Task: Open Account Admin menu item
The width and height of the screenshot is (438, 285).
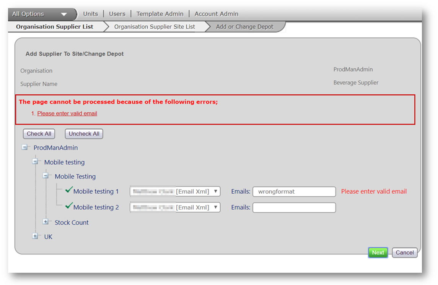Action: pyautogui.click(x=217, y=14)
